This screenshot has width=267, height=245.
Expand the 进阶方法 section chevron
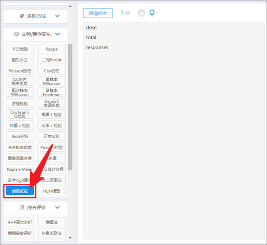58,16
